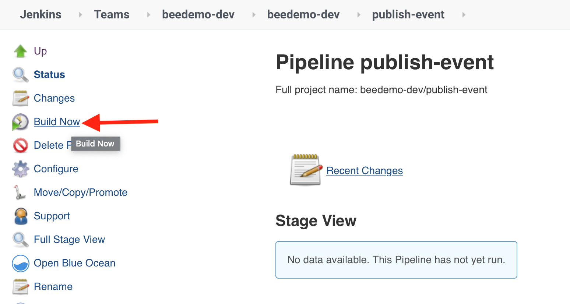Click the Stage View heading

click(x=316, y=221)
